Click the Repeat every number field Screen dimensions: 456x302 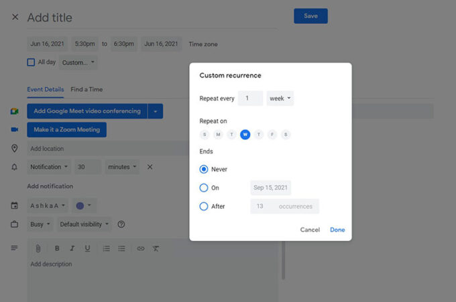250,98
